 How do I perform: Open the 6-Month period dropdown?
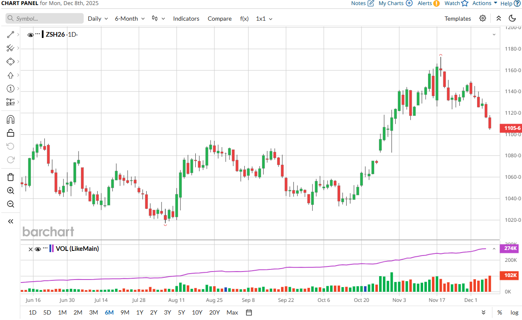point(130,19)
